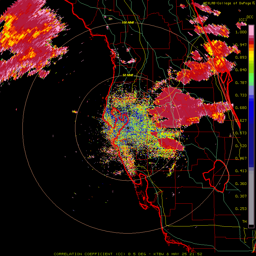
Task: Select the 0.520 legend value
Action: pyautogui.click(x=241, y=146)
